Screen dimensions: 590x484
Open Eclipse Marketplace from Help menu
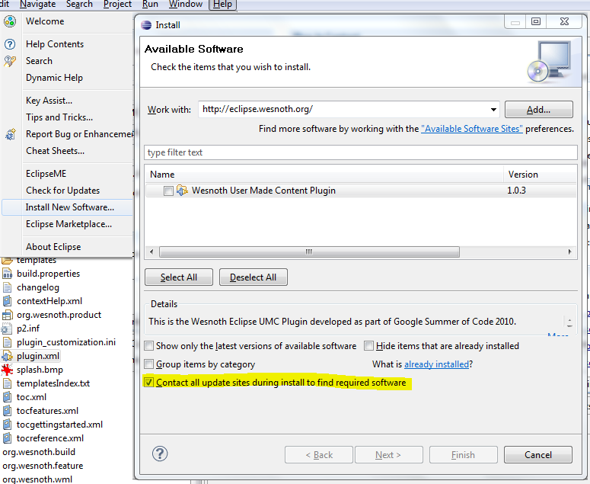click(x=68, y=224)
